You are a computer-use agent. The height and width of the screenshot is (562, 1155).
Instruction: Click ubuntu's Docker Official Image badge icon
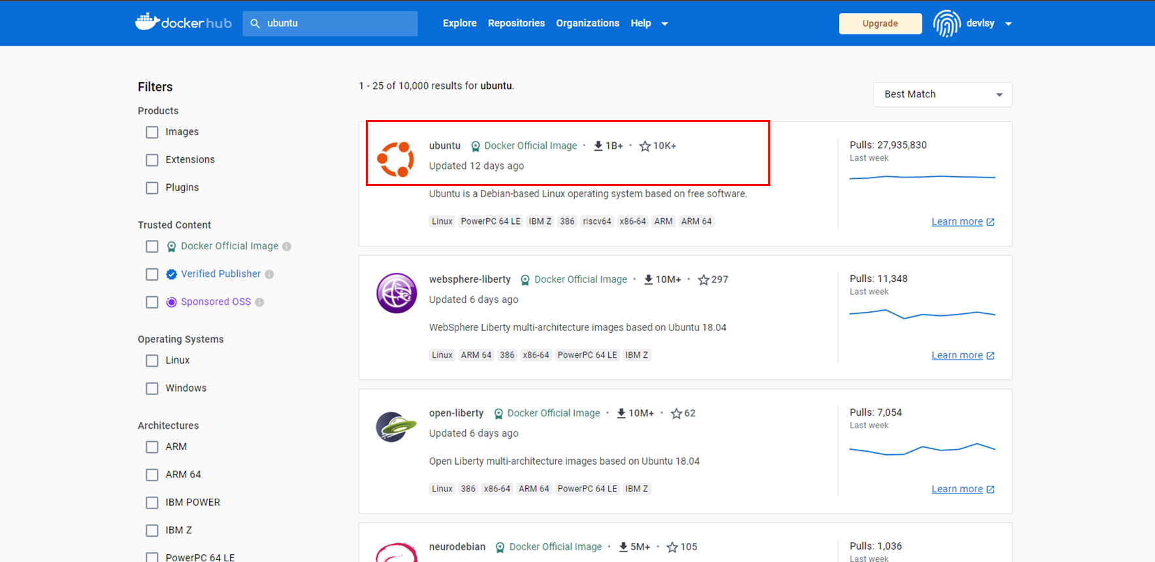pyautogui.click(x=476, y=146)
